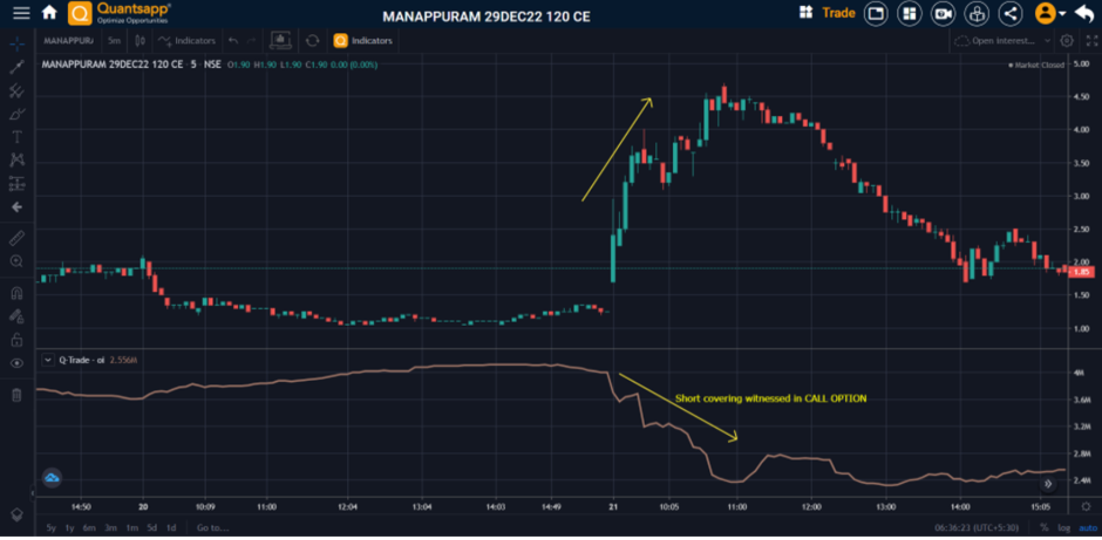Open chart settings gear icon

click(x=1066, y=41)
